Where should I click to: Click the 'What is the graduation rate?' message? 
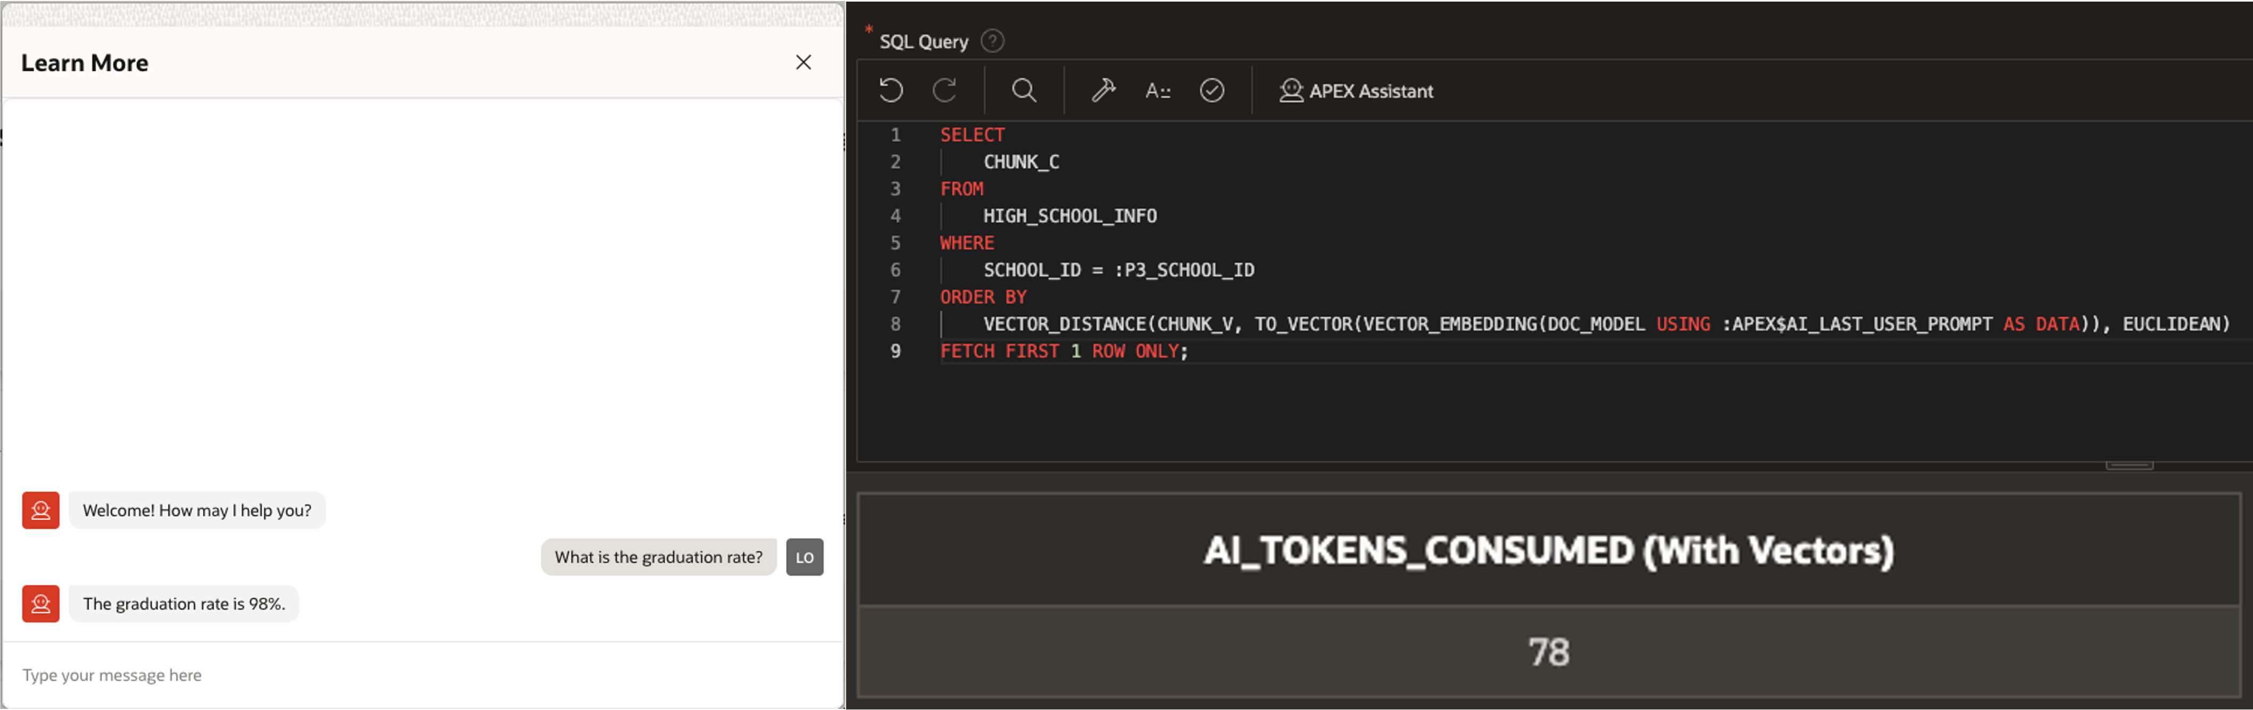[x=658, y=557]
